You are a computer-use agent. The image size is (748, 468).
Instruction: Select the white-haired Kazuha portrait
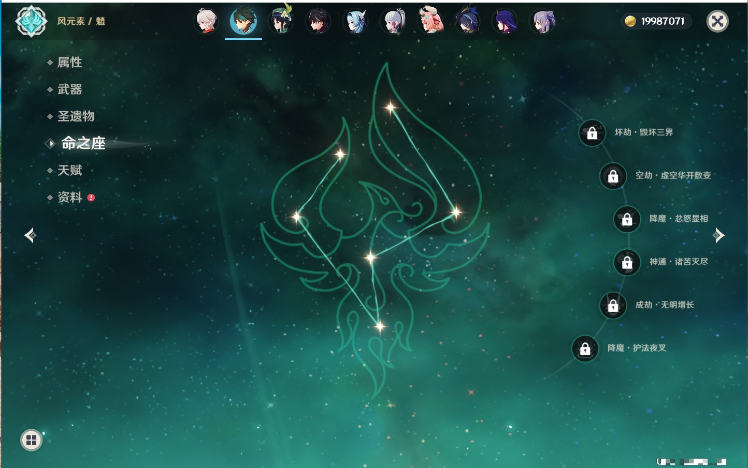pyautogui.click(x=206, y=21)
